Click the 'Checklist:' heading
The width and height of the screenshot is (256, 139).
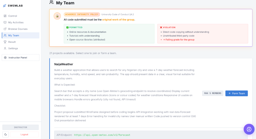coord(60,106)
